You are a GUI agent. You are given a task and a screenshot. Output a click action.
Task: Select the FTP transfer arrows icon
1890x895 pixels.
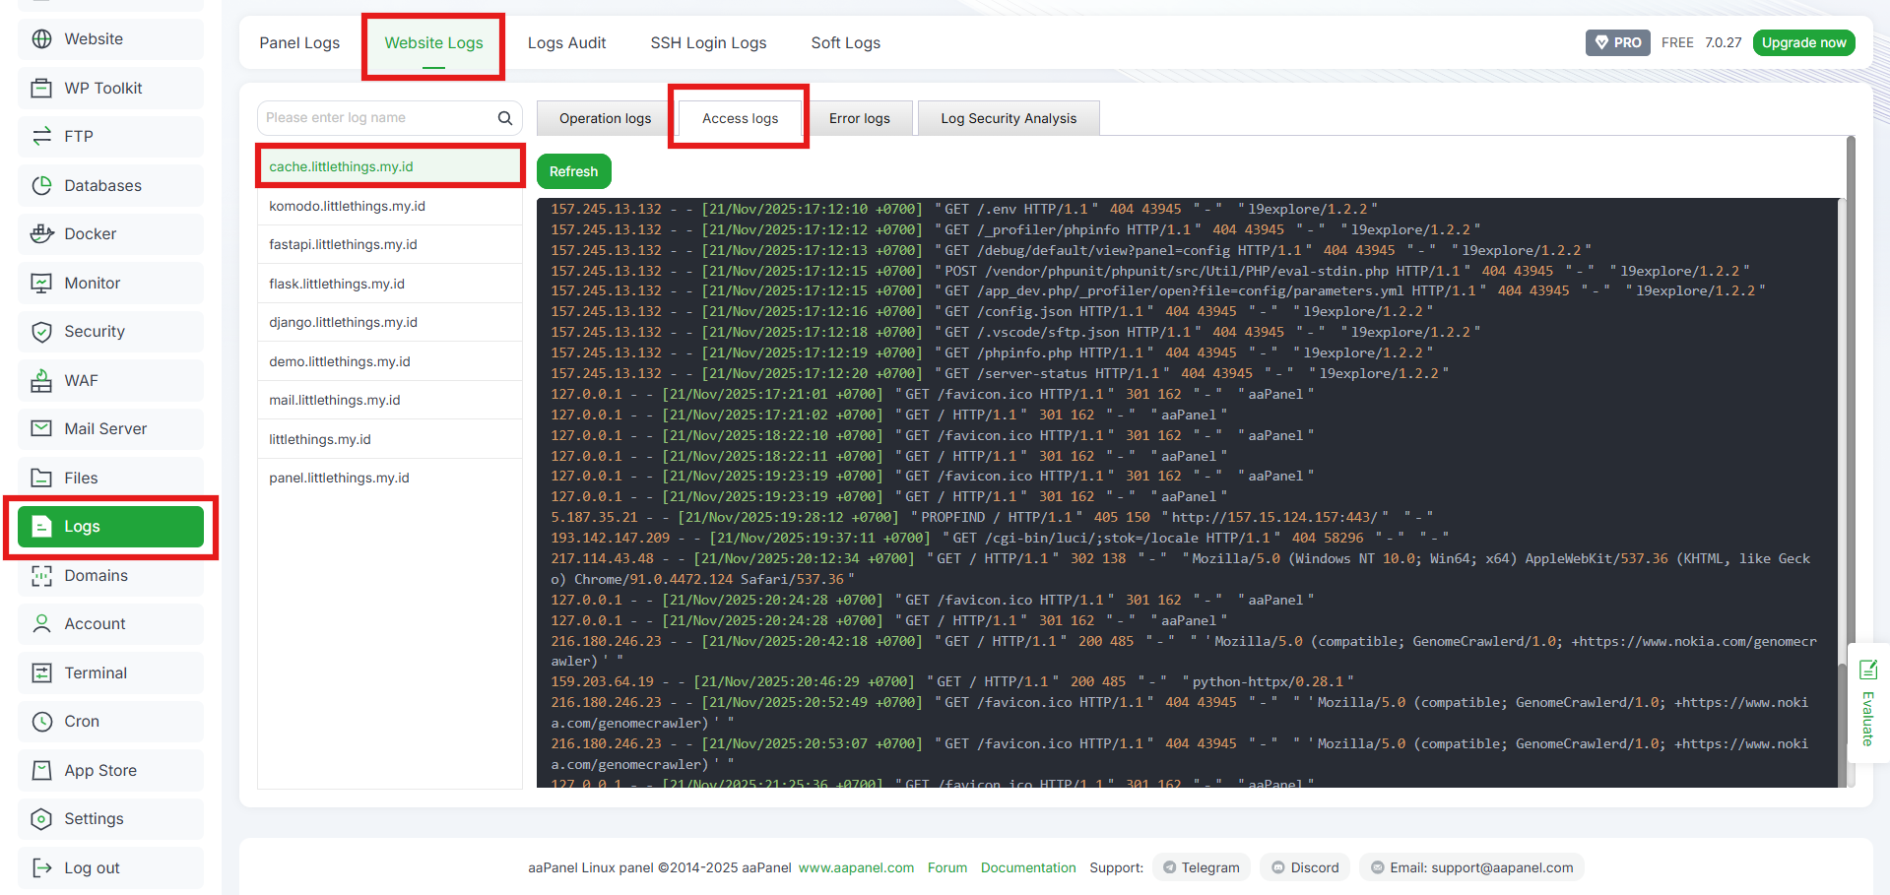click(41, 136)
